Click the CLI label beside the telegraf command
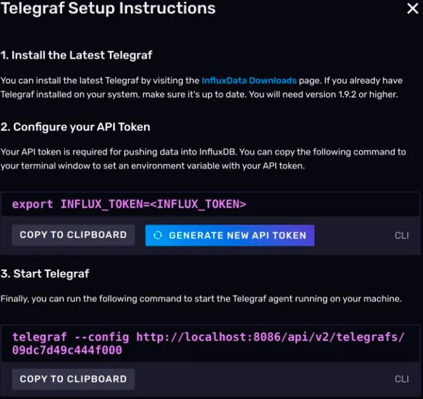The image size is (423, 399). (x=402, y=379)
